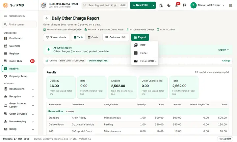Expand the Explain section
The width and height of the screenshot is (237, 142).
click(224, 50)
